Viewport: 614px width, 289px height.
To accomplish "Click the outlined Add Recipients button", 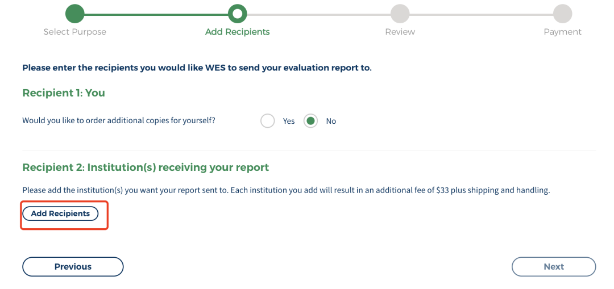I will [60, 213].
